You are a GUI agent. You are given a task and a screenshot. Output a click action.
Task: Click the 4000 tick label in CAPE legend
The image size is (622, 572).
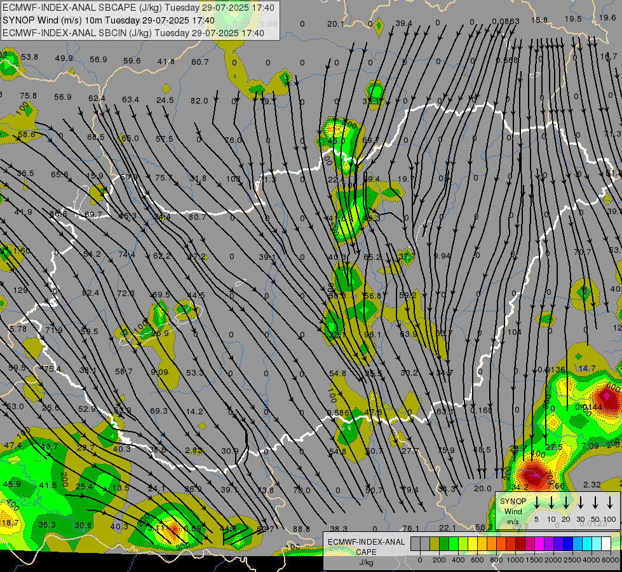tap(592, 560)
